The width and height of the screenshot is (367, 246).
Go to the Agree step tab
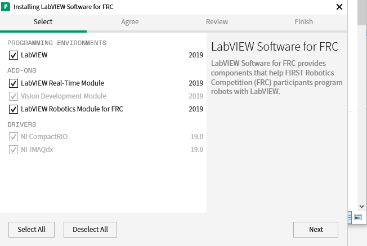point(130,22)
